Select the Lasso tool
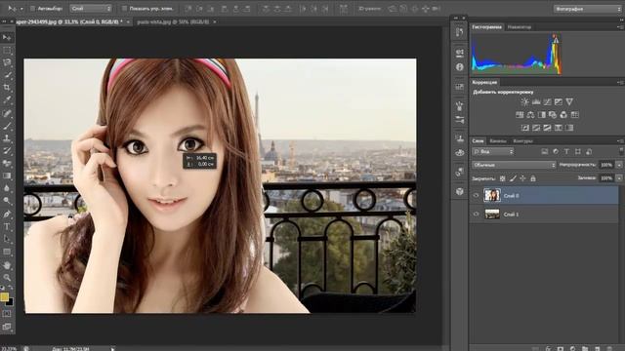Image resolution: width=625 pixels, height=351 pixels. (x=7, y=62)
